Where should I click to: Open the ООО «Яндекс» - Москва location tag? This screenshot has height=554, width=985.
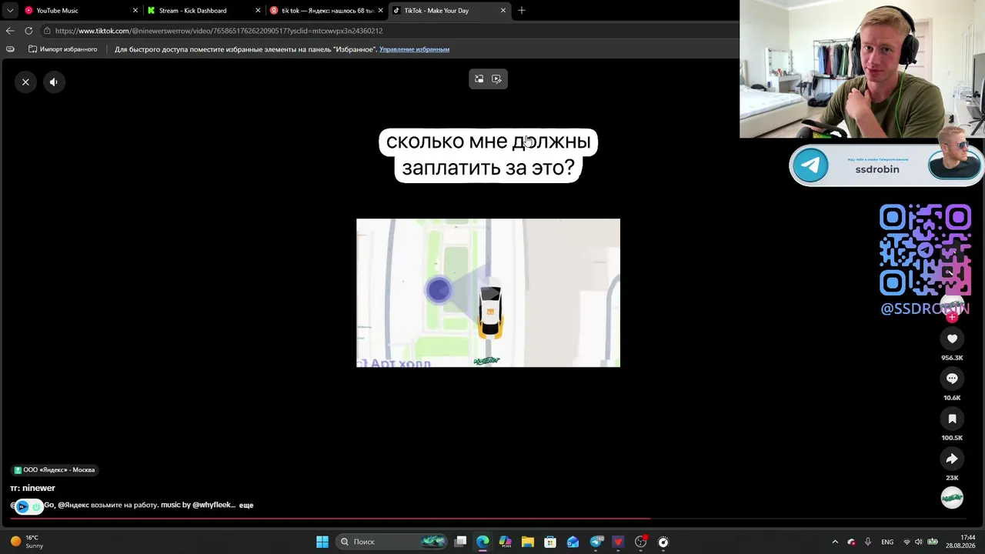coord(55,470)
